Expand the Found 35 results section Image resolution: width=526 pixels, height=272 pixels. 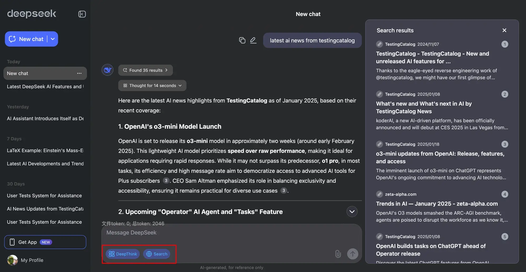145,70
